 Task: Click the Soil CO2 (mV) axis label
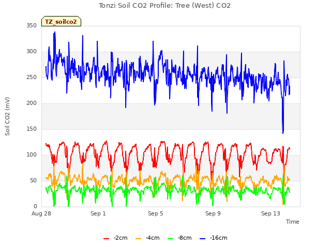(x=7, y=116)
